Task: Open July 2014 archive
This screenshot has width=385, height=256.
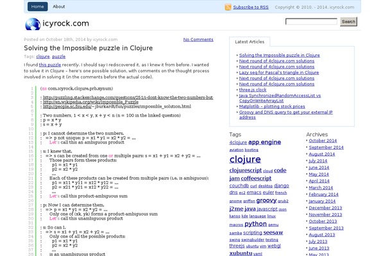Action: tap(318, 161)
